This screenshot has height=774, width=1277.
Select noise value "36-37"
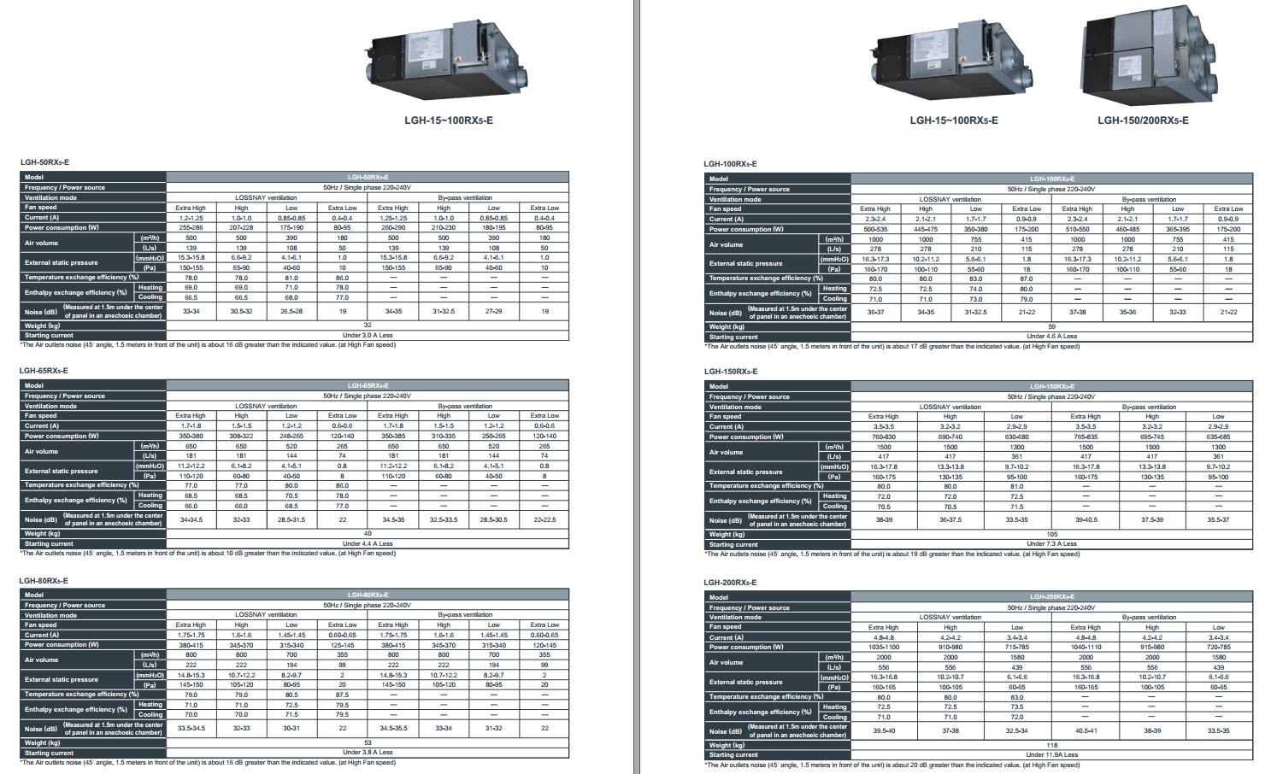[x=875, y=313]
